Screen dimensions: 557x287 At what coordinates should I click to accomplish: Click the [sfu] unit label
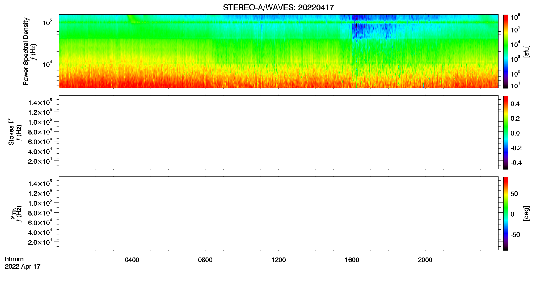pos(526,51)
